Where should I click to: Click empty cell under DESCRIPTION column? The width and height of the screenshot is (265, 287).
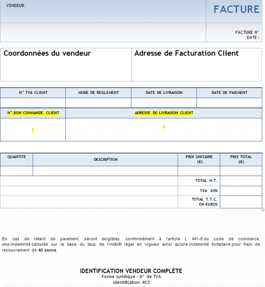tap(105, 171)
